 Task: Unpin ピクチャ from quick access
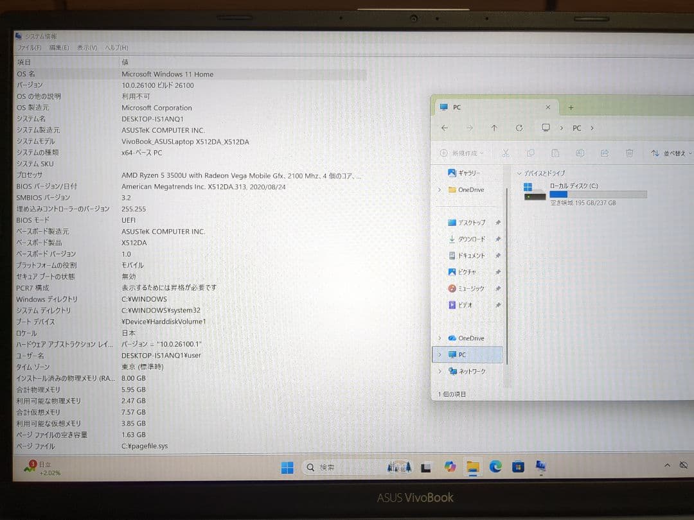(498, 272)
